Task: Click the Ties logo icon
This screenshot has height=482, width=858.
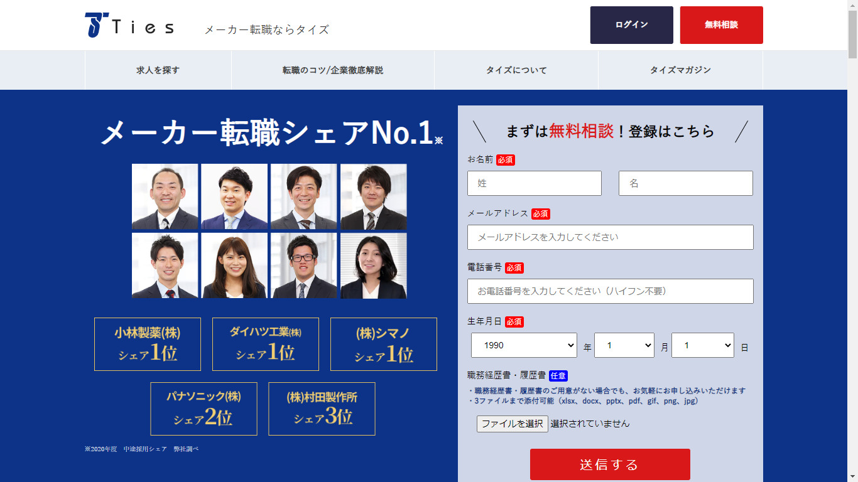Action: [x=97, y=25]
